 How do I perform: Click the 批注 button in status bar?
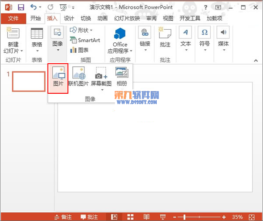(89, 217)
